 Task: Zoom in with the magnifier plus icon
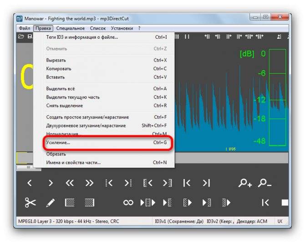(245, 183)
